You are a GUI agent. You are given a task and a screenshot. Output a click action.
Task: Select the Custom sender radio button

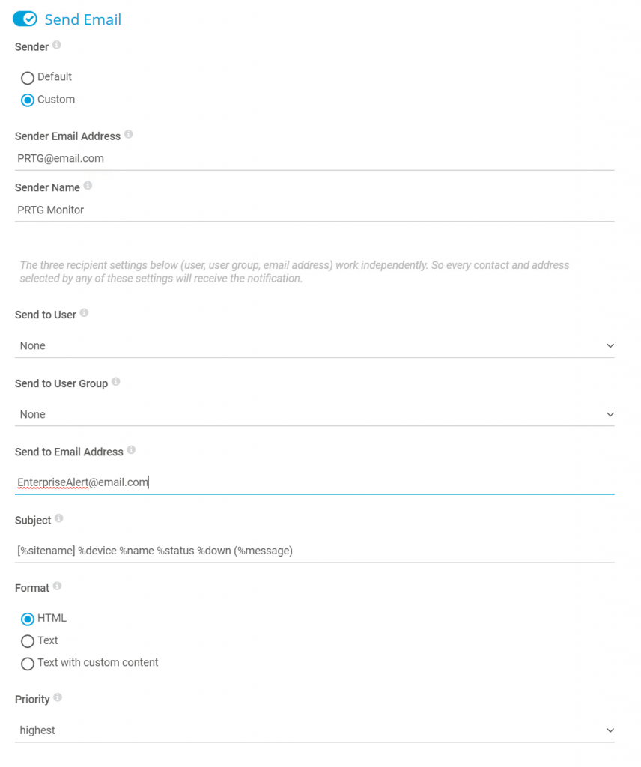coord(28,100)
